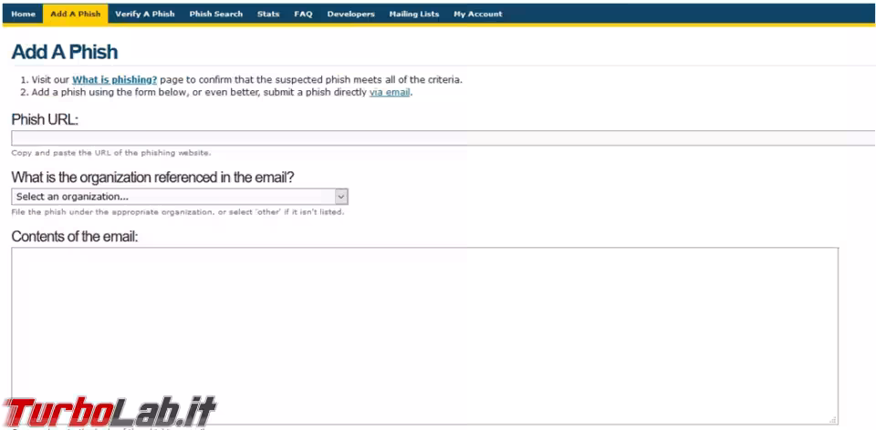Open the FAQ page
Image resolution: width=876 pixels, height=430 pixels.
point(303,14)
